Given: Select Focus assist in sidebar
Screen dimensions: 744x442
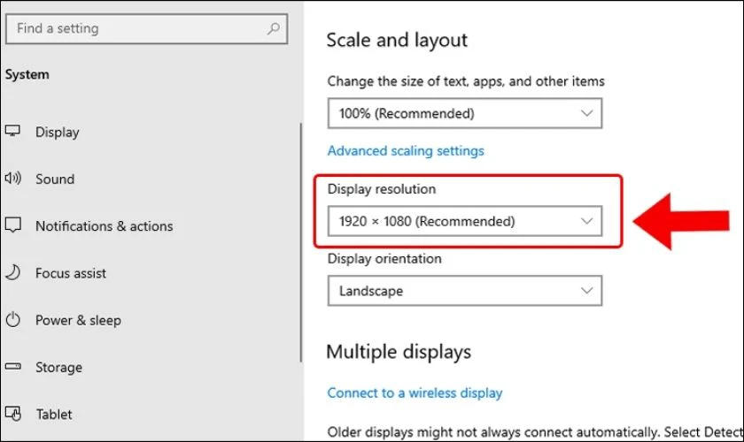Looking at the screenshot, I should click(71, 273).
